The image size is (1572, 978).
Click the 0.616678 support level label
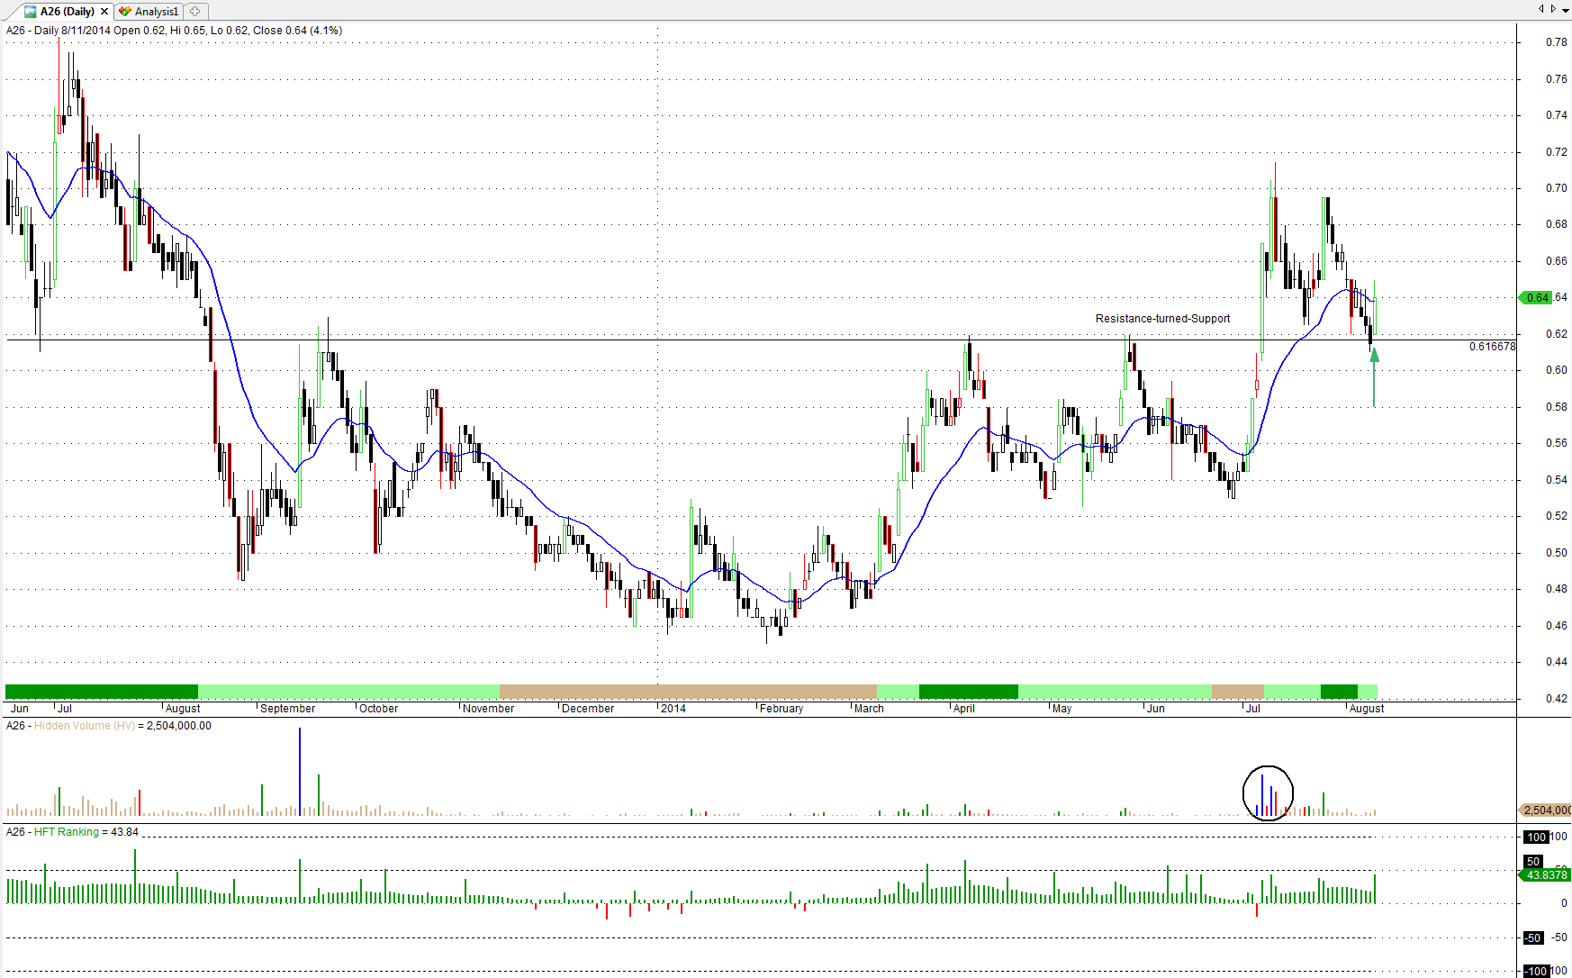tap(1492, 347)
